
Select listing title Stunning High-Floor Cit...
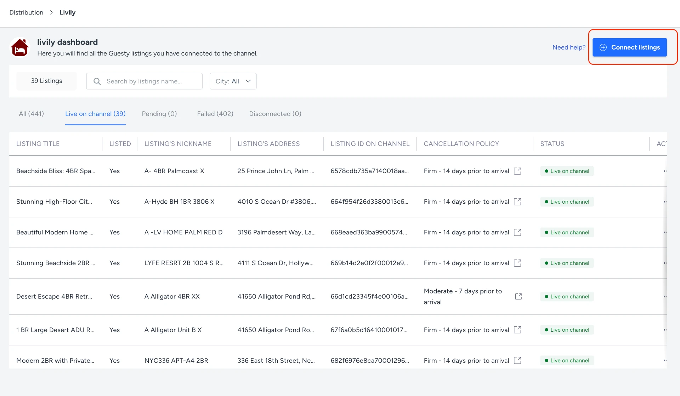point(54,202)
